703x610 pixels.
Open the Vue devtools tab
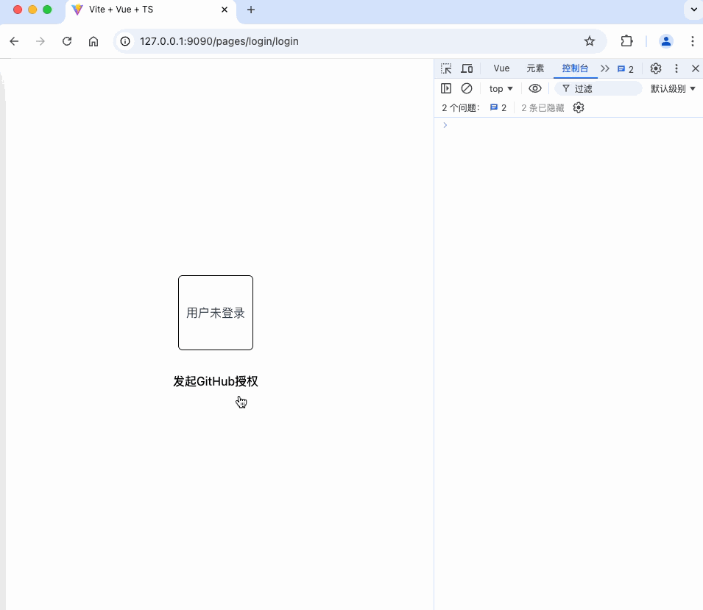(x=501, y=68)
